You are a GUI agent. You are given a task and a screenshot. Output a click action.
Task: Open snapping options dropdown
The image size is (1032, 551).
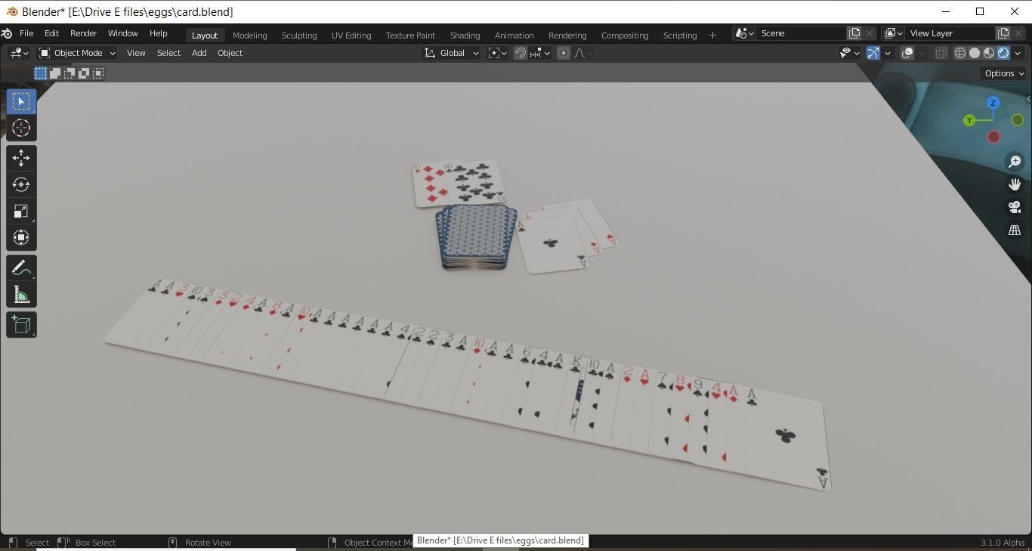(540, 53)
